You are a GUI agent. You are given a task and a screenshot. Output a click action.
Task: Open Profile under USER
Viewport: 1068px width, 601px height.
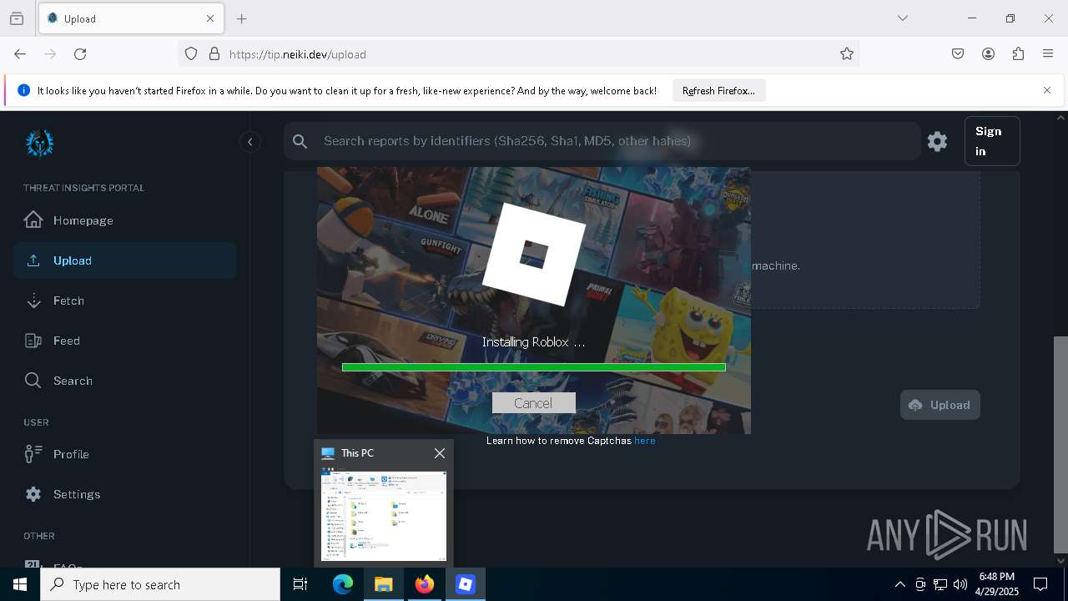125,454
